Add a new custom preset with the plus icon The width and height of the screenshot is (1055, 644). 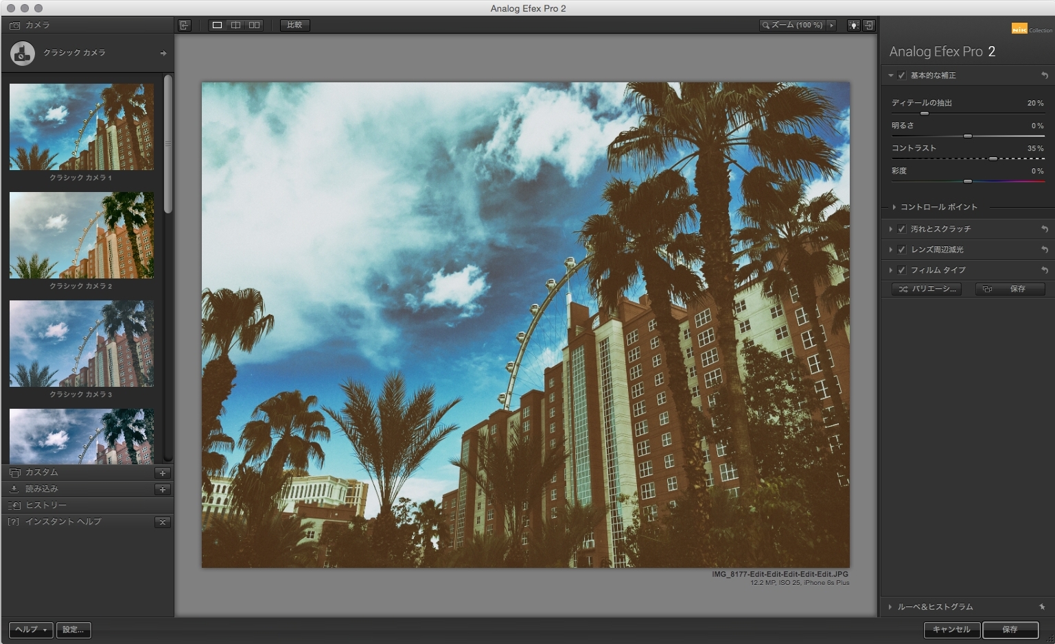163,473
